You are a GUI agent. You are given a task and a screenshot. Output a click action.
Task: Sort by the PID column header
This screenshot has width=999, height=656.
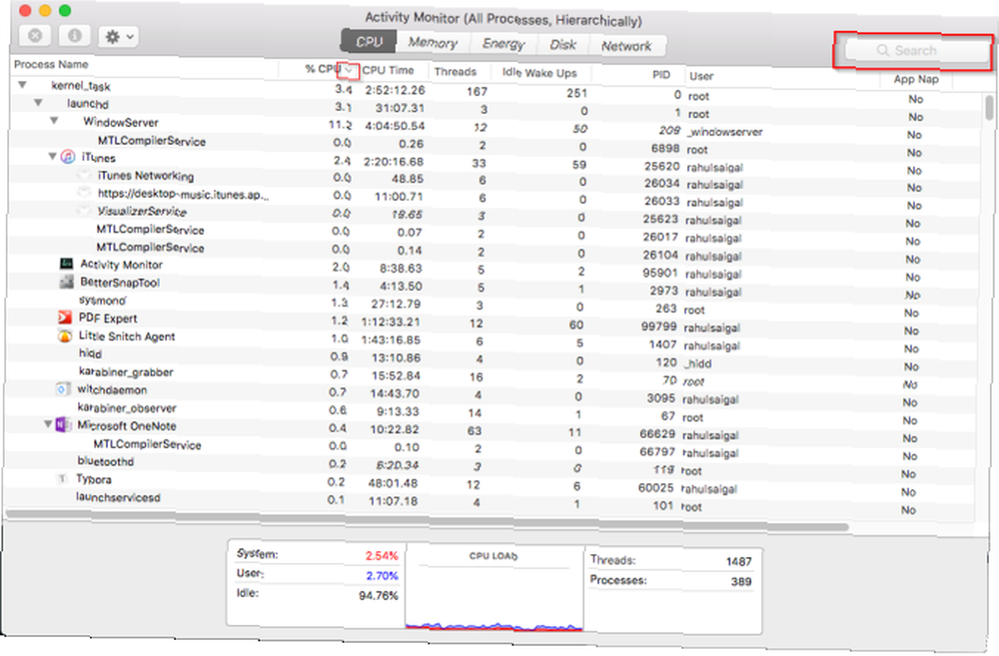click(661, 75)
